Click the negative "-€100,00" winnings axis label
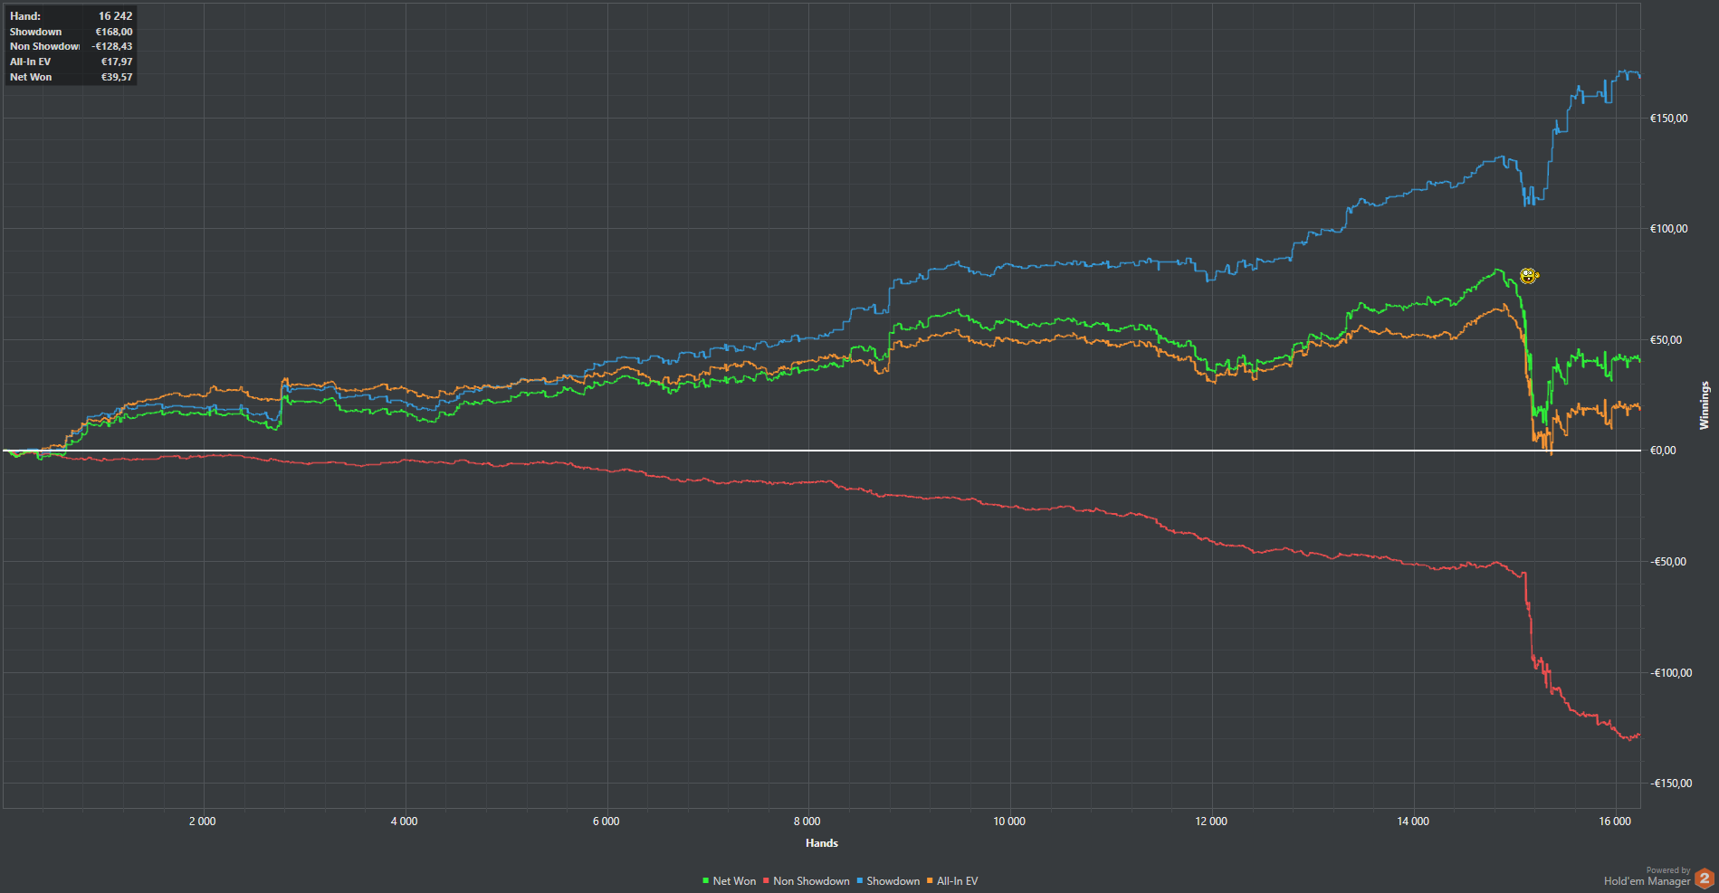Image resolution: width=1719 pixels, height=893 pixels. [x=1671, y=673]
